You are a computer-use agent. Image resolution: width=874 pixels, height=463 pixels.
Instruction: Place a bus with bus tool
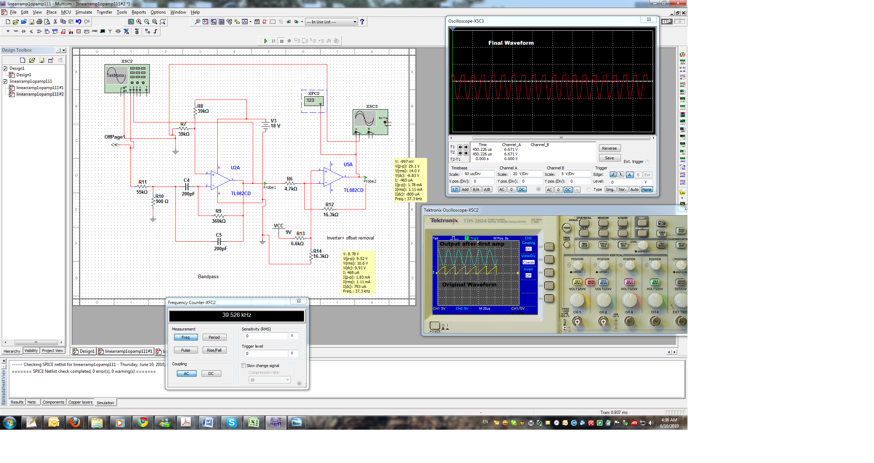point(156,32)
